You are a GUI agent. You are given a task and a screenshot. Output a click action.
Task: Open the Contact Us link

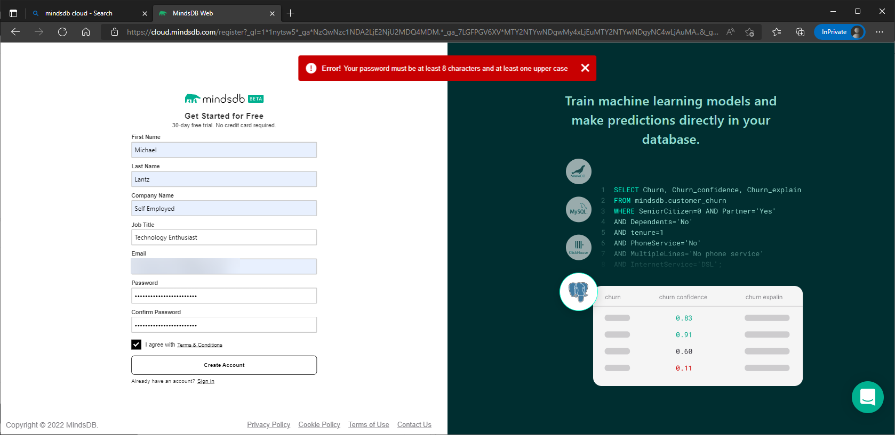click(414, 424)
